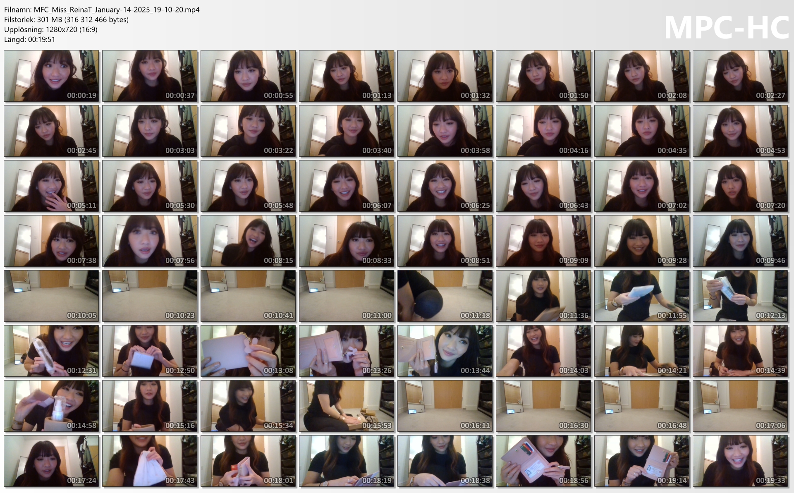
Task: Click the Längd 00:19:51 duration text
Action: 29,39
